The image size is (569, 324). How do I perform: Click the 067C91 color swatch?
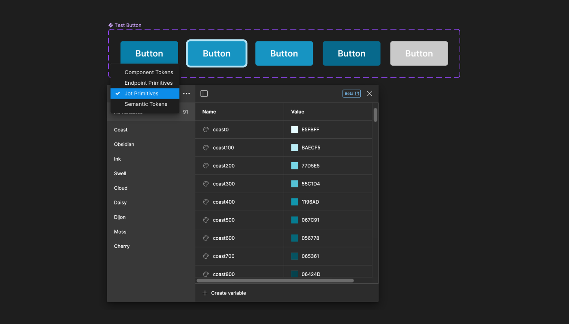click(x=295, y=220)
